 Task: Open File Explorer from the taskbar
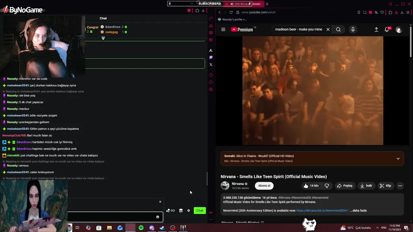click(109, 228)
